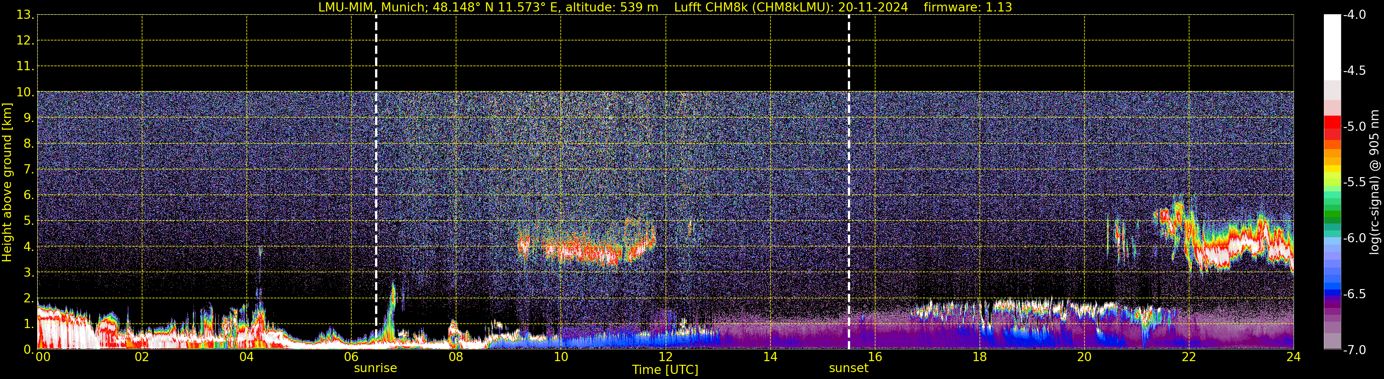Click the time-axis tick label '02'
Viewport: 1384px width, 379px height.
142,357
